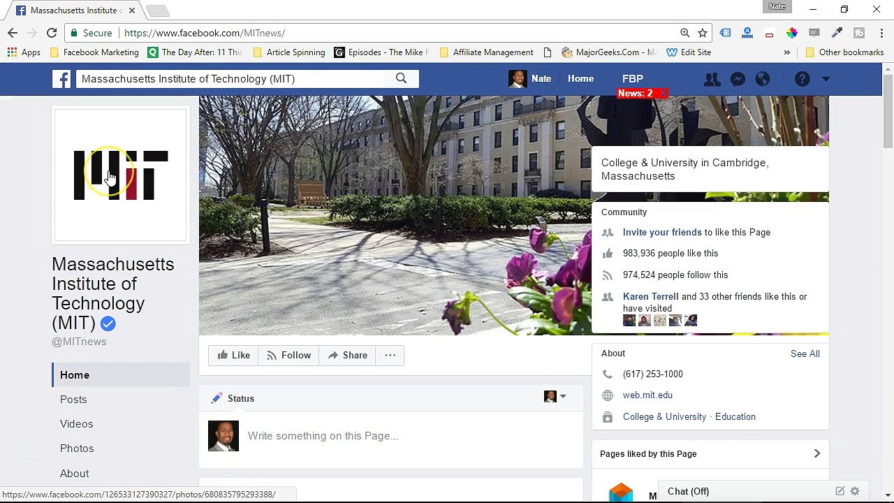Go to Home in top navigation
This screenshot has width=894, height=503.
coord(580,79)
